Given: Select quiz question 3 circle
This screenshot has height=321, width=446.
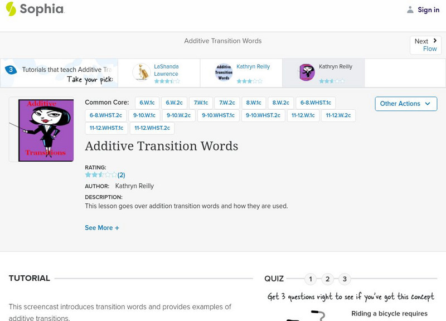Looking at the screenshot, I should pyautogui.click(x=345, y=279).
